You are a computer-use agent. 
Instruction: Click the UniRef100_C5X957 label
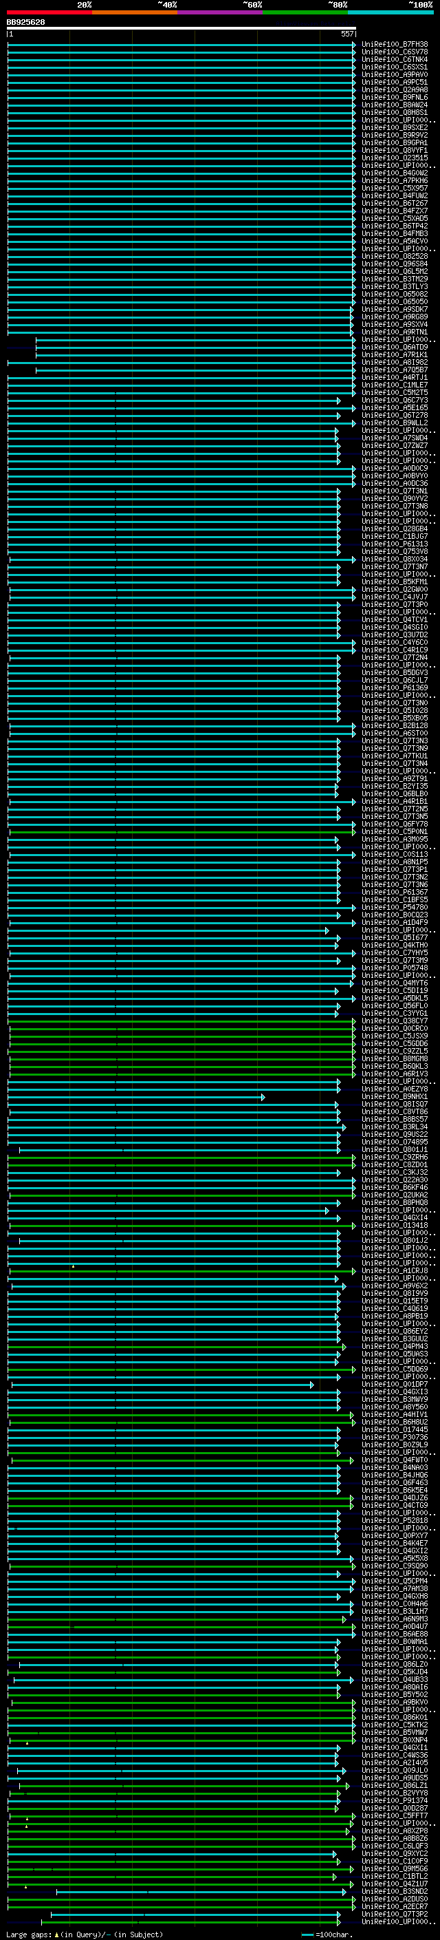(395, 189)
